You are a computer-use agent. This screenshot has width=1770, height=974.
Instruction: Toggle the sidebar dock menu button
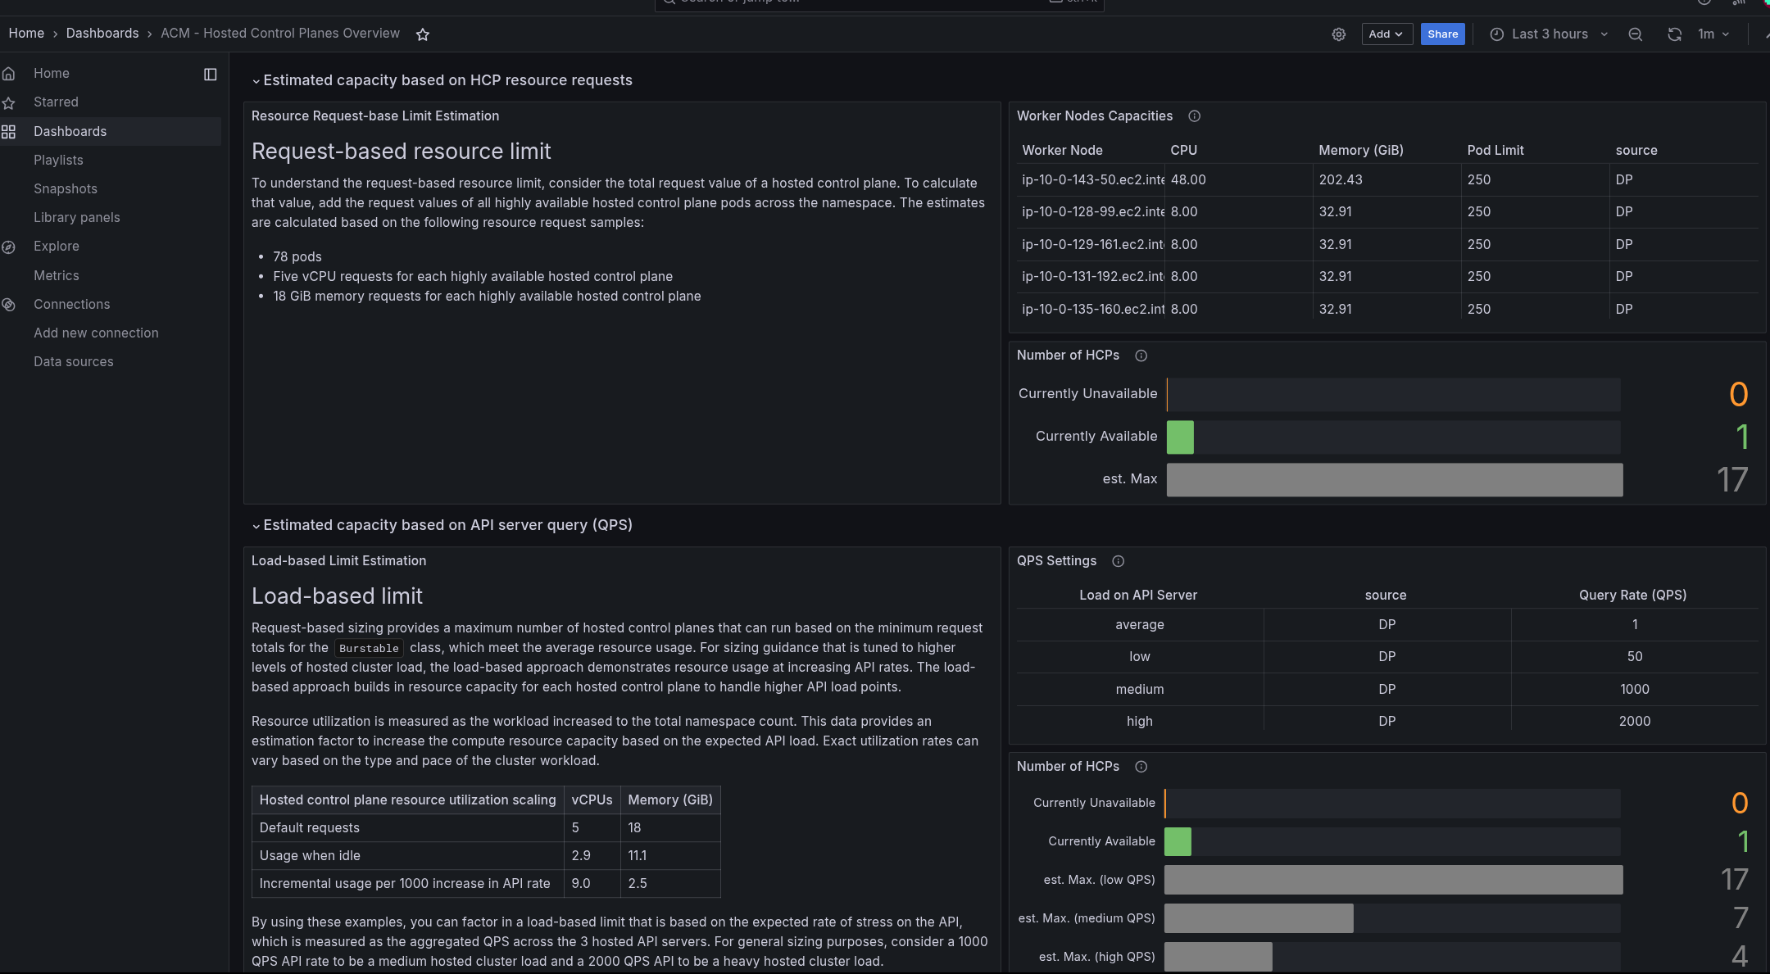point(210,75)
